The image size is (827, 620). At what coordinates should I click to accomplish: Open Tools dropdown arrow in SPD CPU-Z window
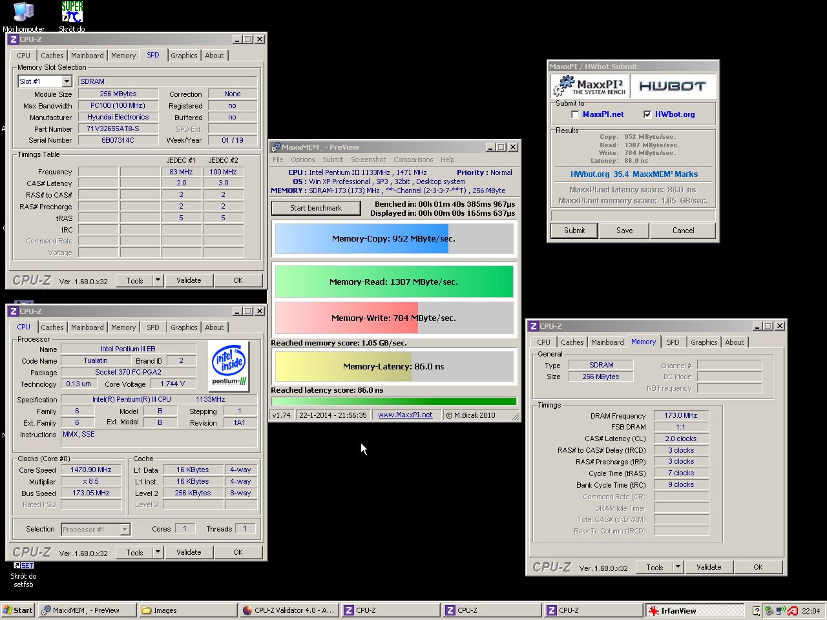[x=158, y=280]
